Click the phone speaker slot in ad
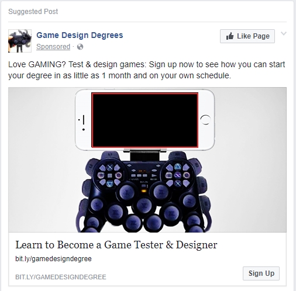This screenshot has height=291, width=296. point(84,120)
